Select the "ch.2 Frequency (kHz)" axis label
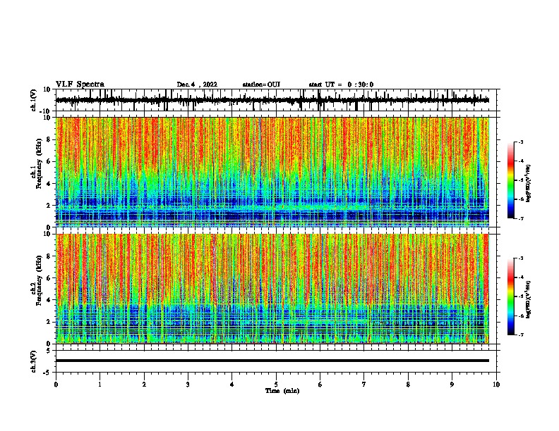559x431 pixels. pos(36,280)
